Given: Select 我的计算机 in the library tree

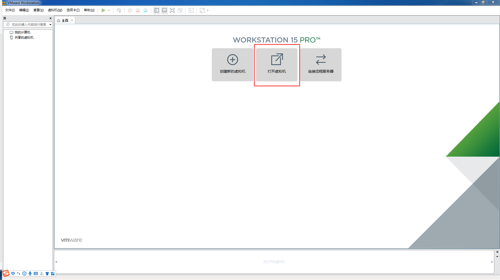Looking at the screenshot, I should tap(22, 32).
